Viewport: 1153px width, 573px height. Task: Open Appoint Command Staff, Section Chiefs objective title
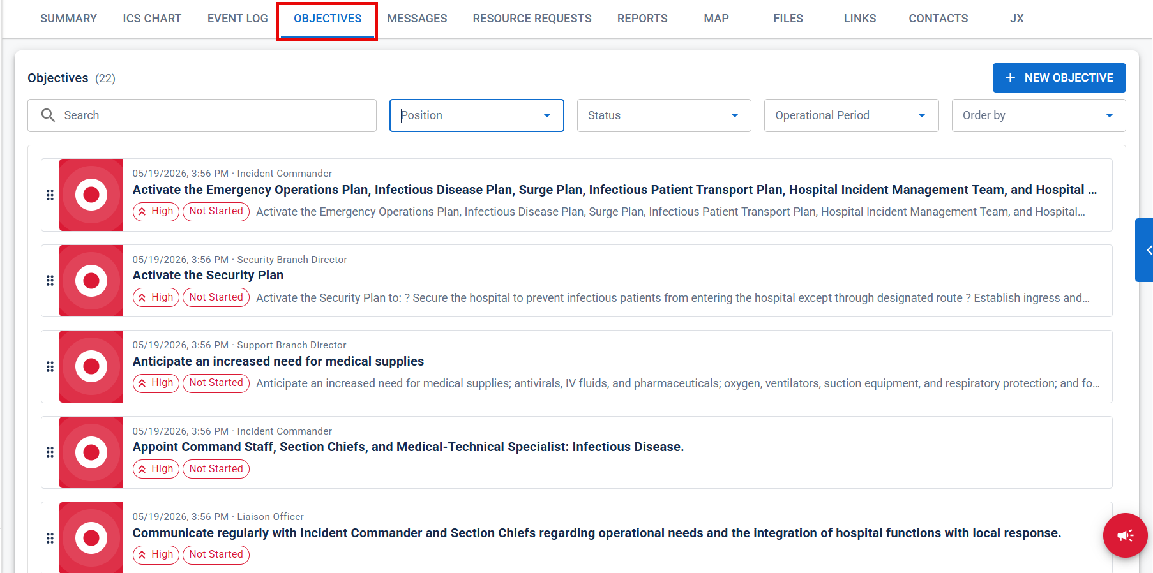click(408, 447)
